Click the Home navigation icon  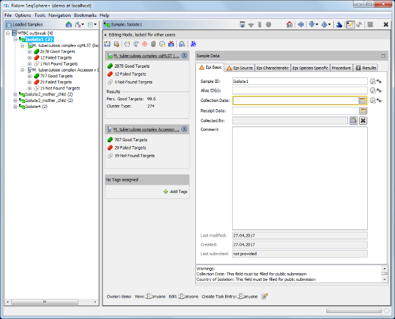click(290, 25)
